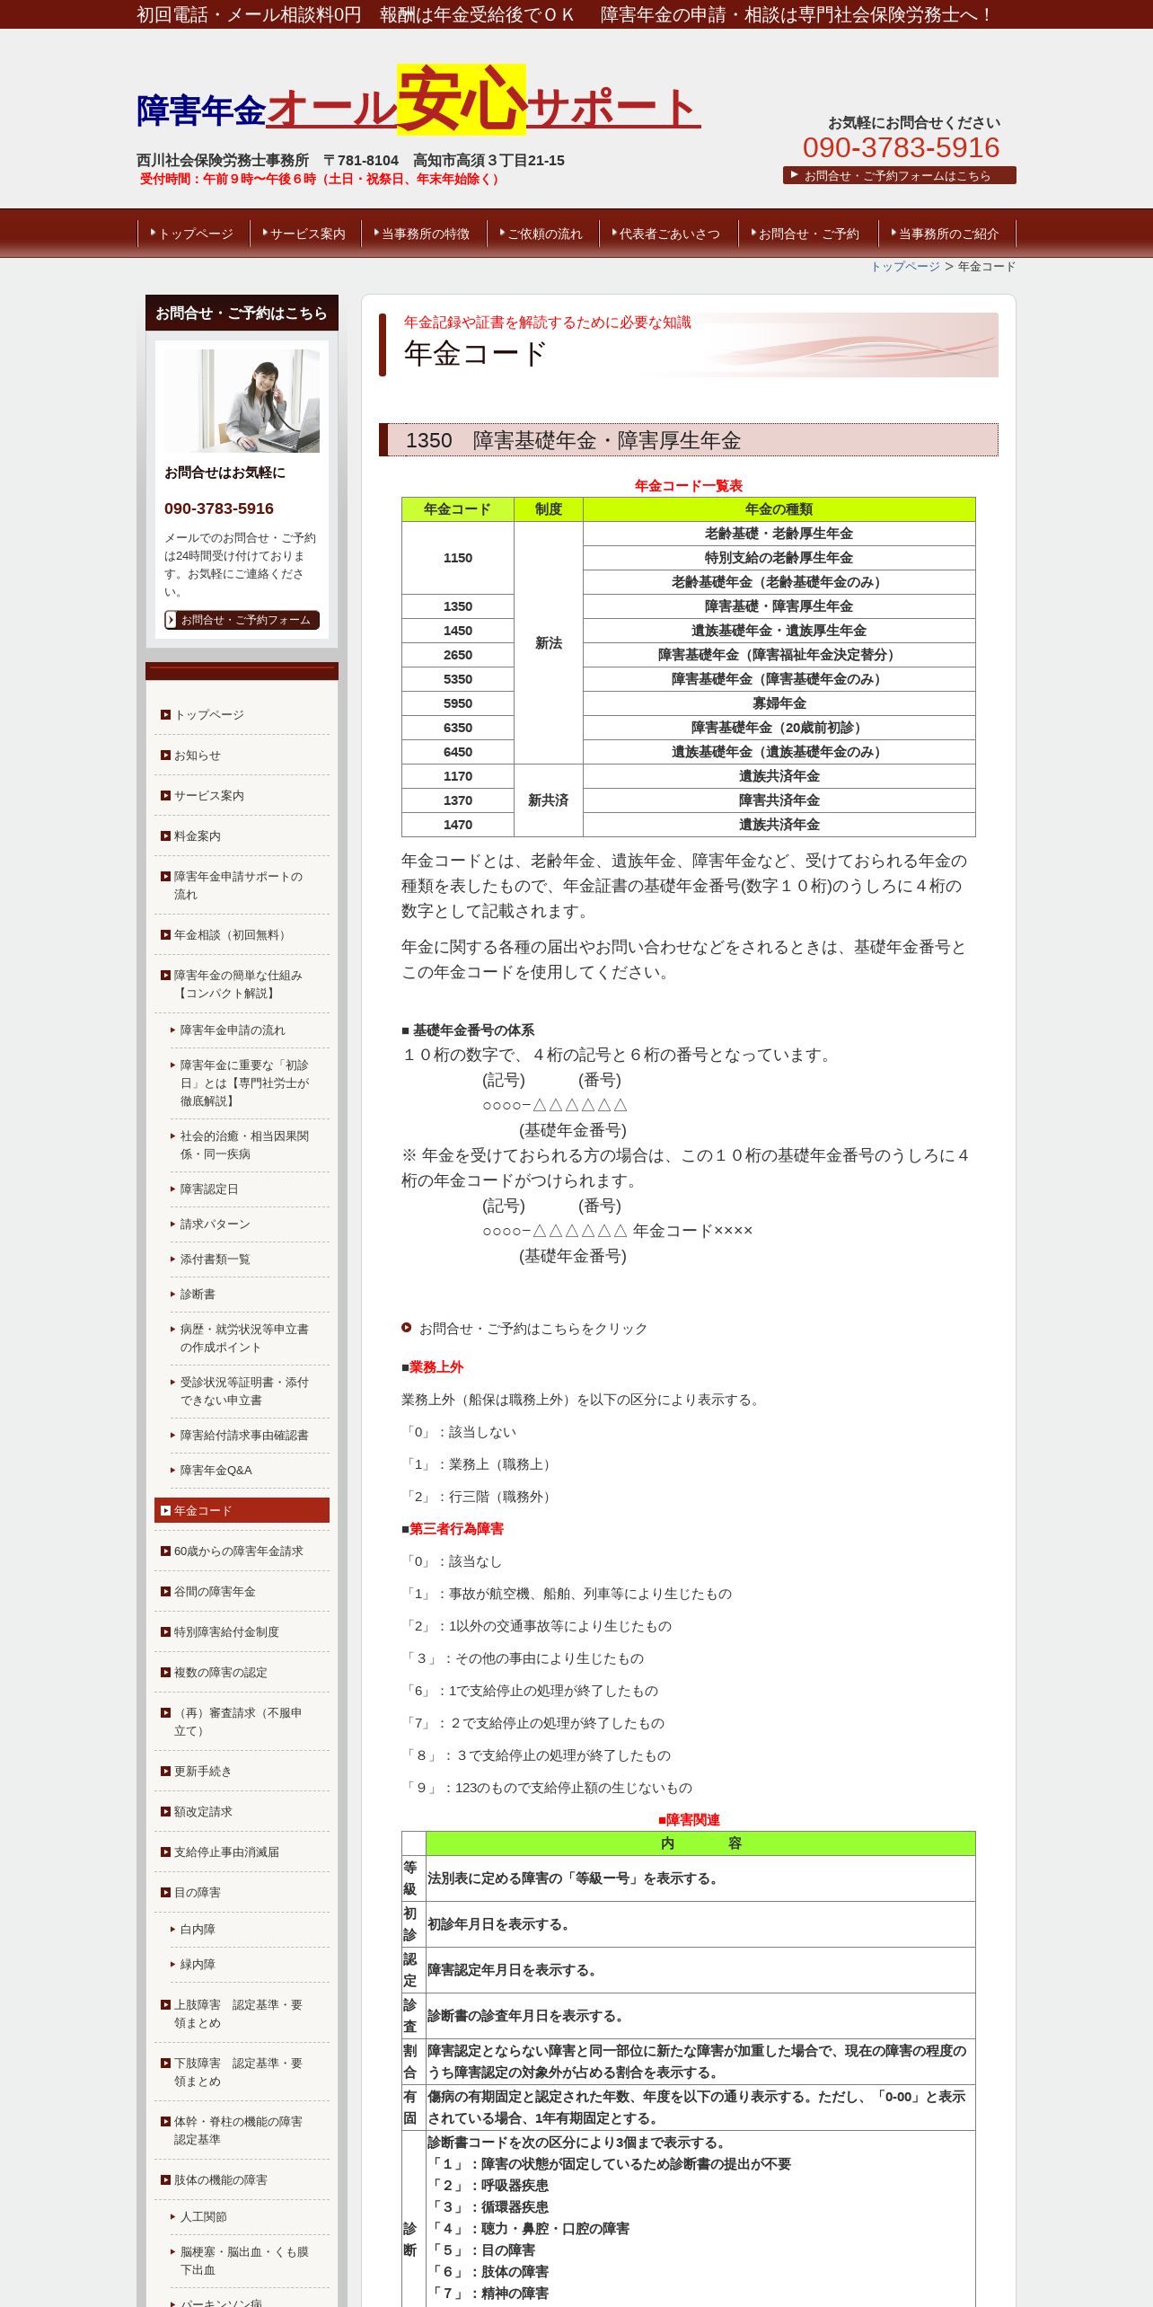Open ご依頼の流れ navigation item
1153x2307 pixels.
tap(542, 234)
